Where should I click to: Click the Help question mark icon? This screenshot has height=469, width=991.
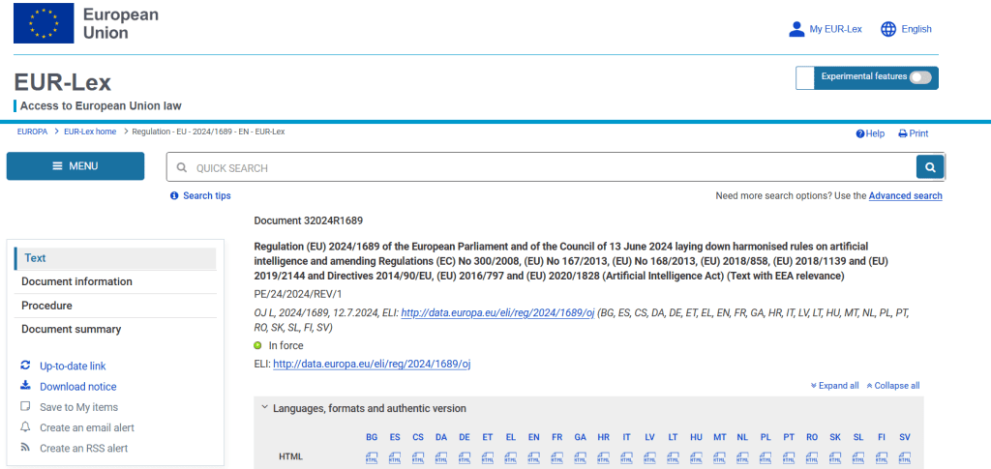click(x=860, y=133)
